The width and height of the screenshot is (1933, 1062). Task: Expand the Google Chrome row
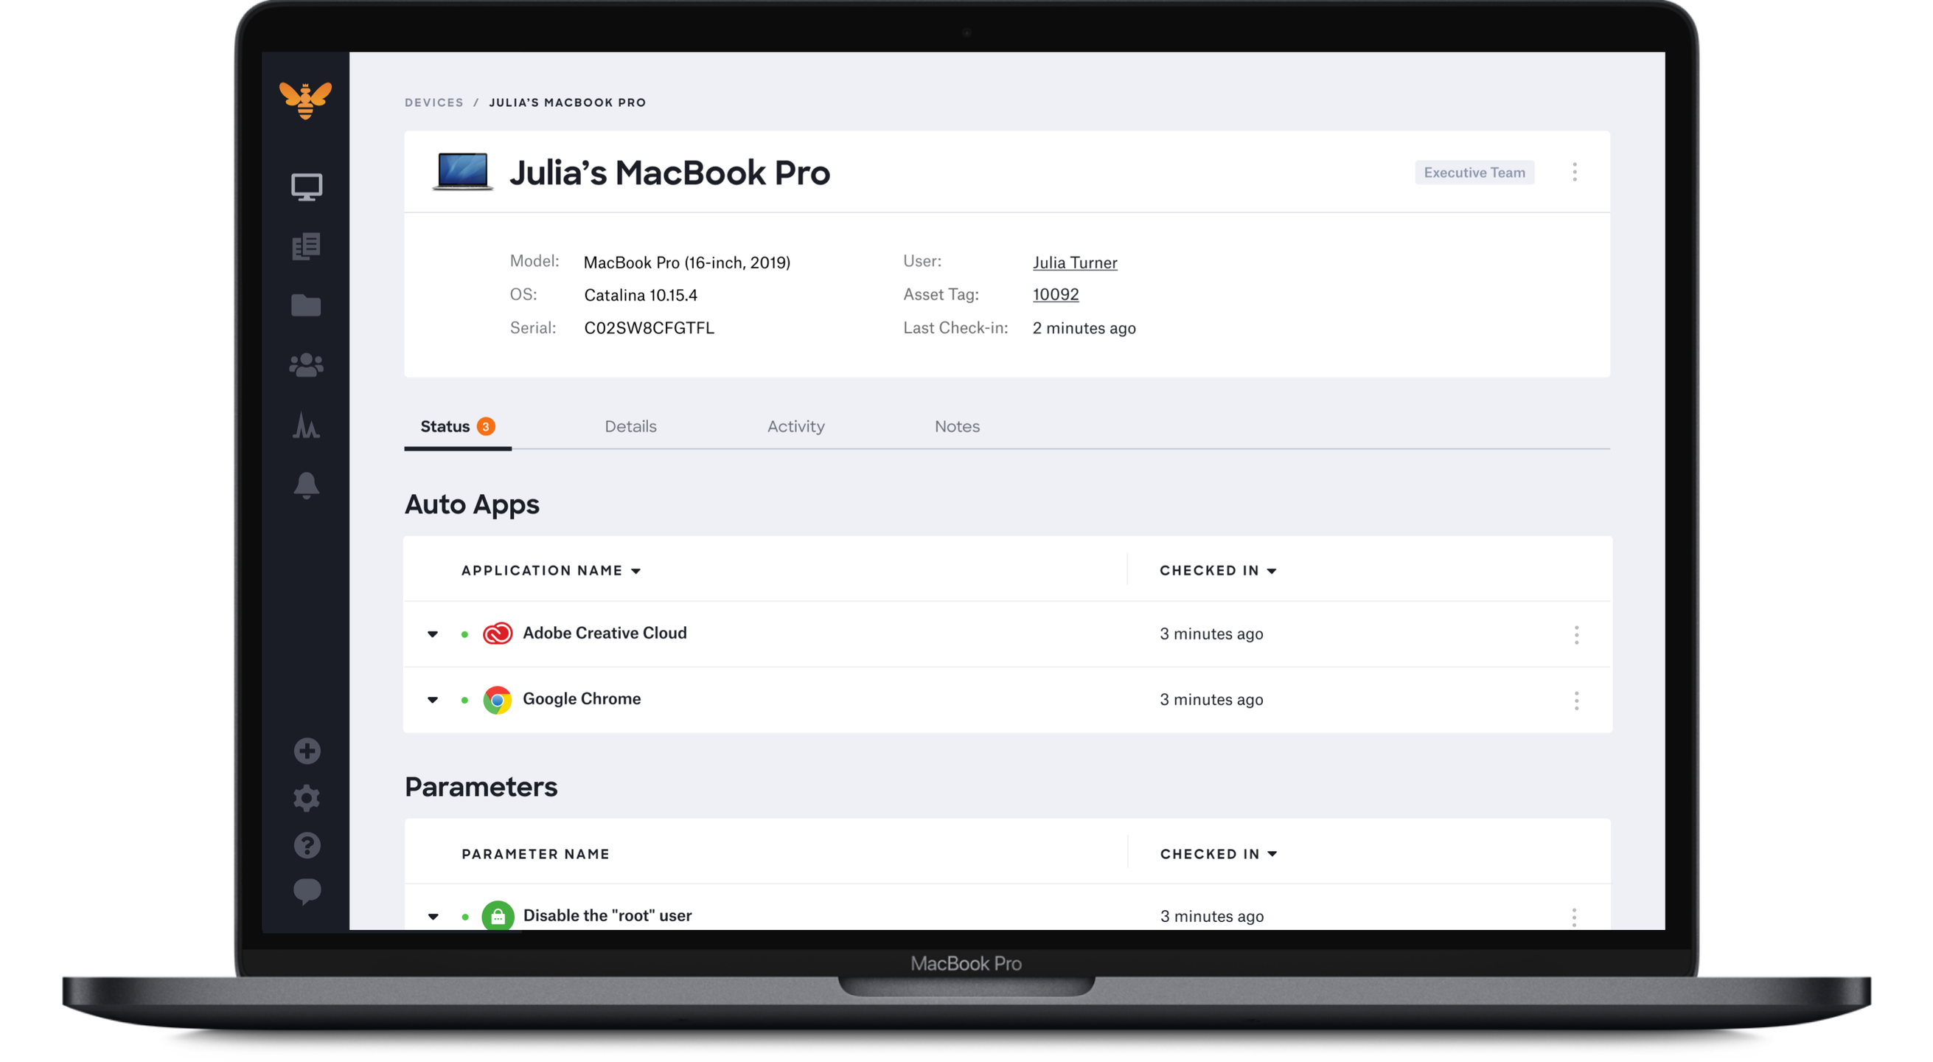(x=433, y=699)
